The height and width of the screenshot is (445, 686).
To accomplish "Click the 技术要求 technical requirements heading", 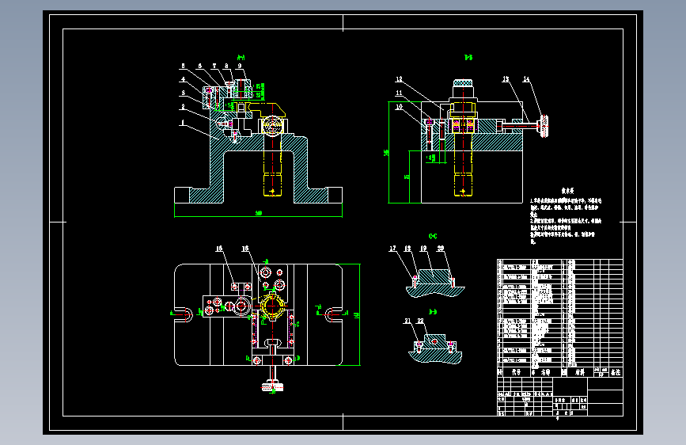I will (567, 191).
